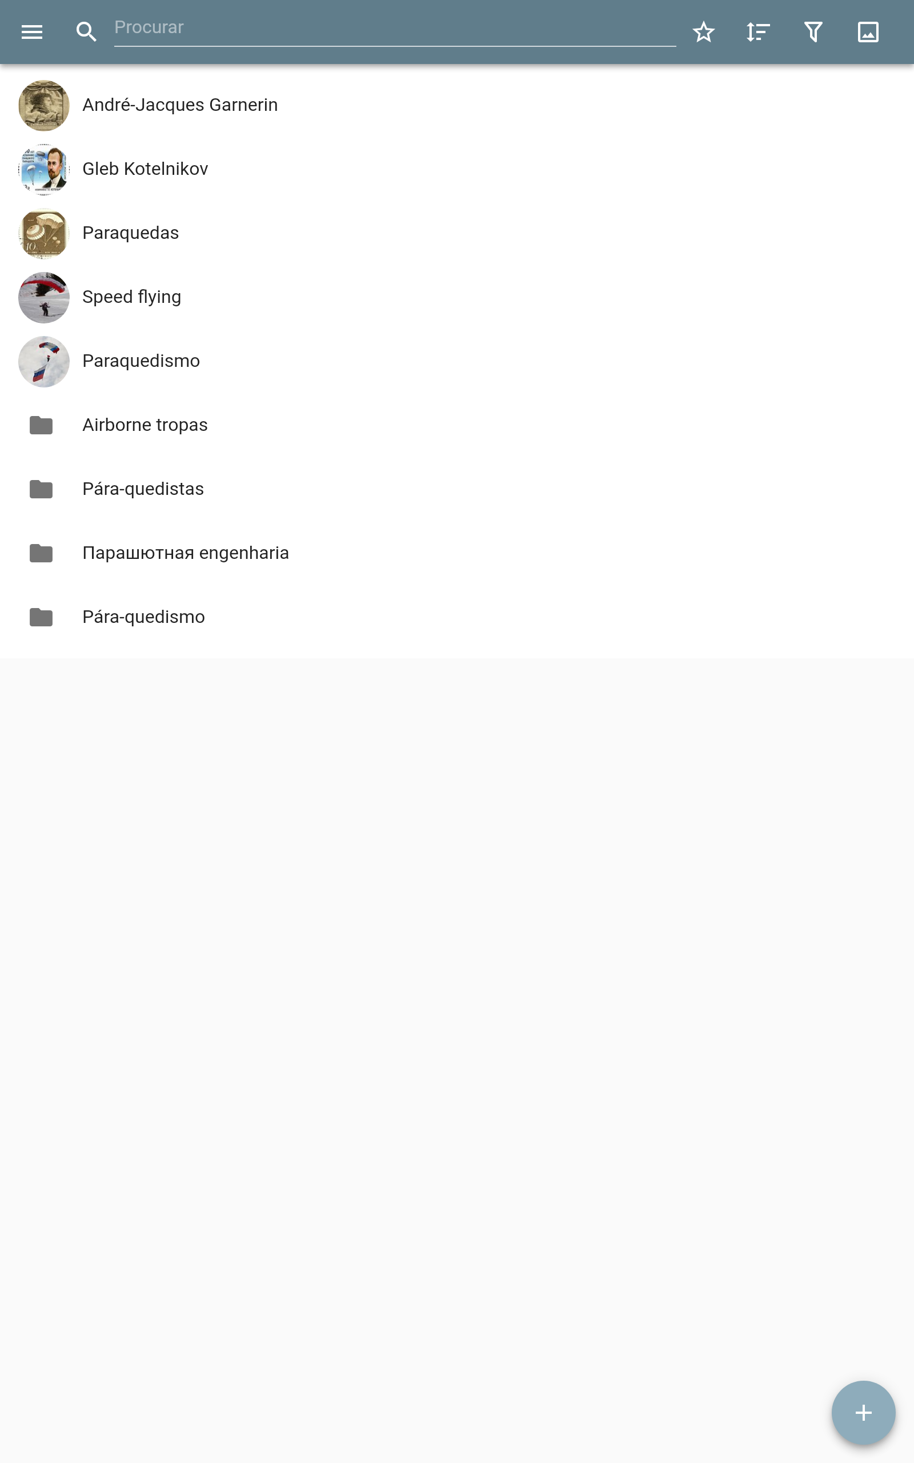Select the Garnerin portrait thumbnail
The width and height of the screenshot is (914, 1463).
(x=44, y=105)
